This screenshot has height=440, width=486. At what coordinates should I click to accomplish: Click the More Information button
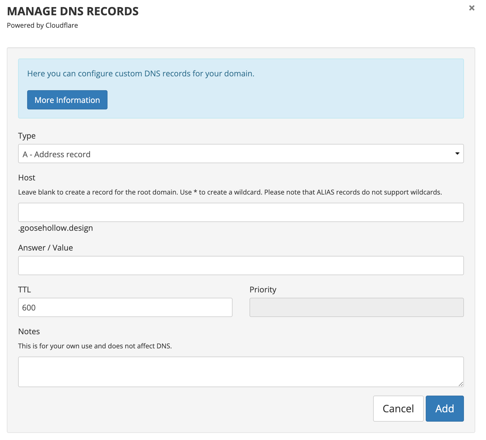[x=67, y=100]
